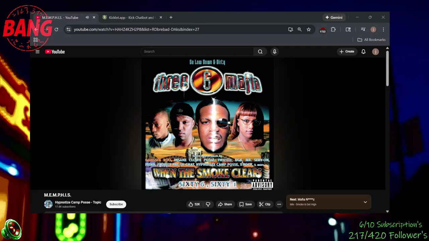Click the scrollbar down arrow
The width and height of the screenshot is (429, 241).
(387, 211)
